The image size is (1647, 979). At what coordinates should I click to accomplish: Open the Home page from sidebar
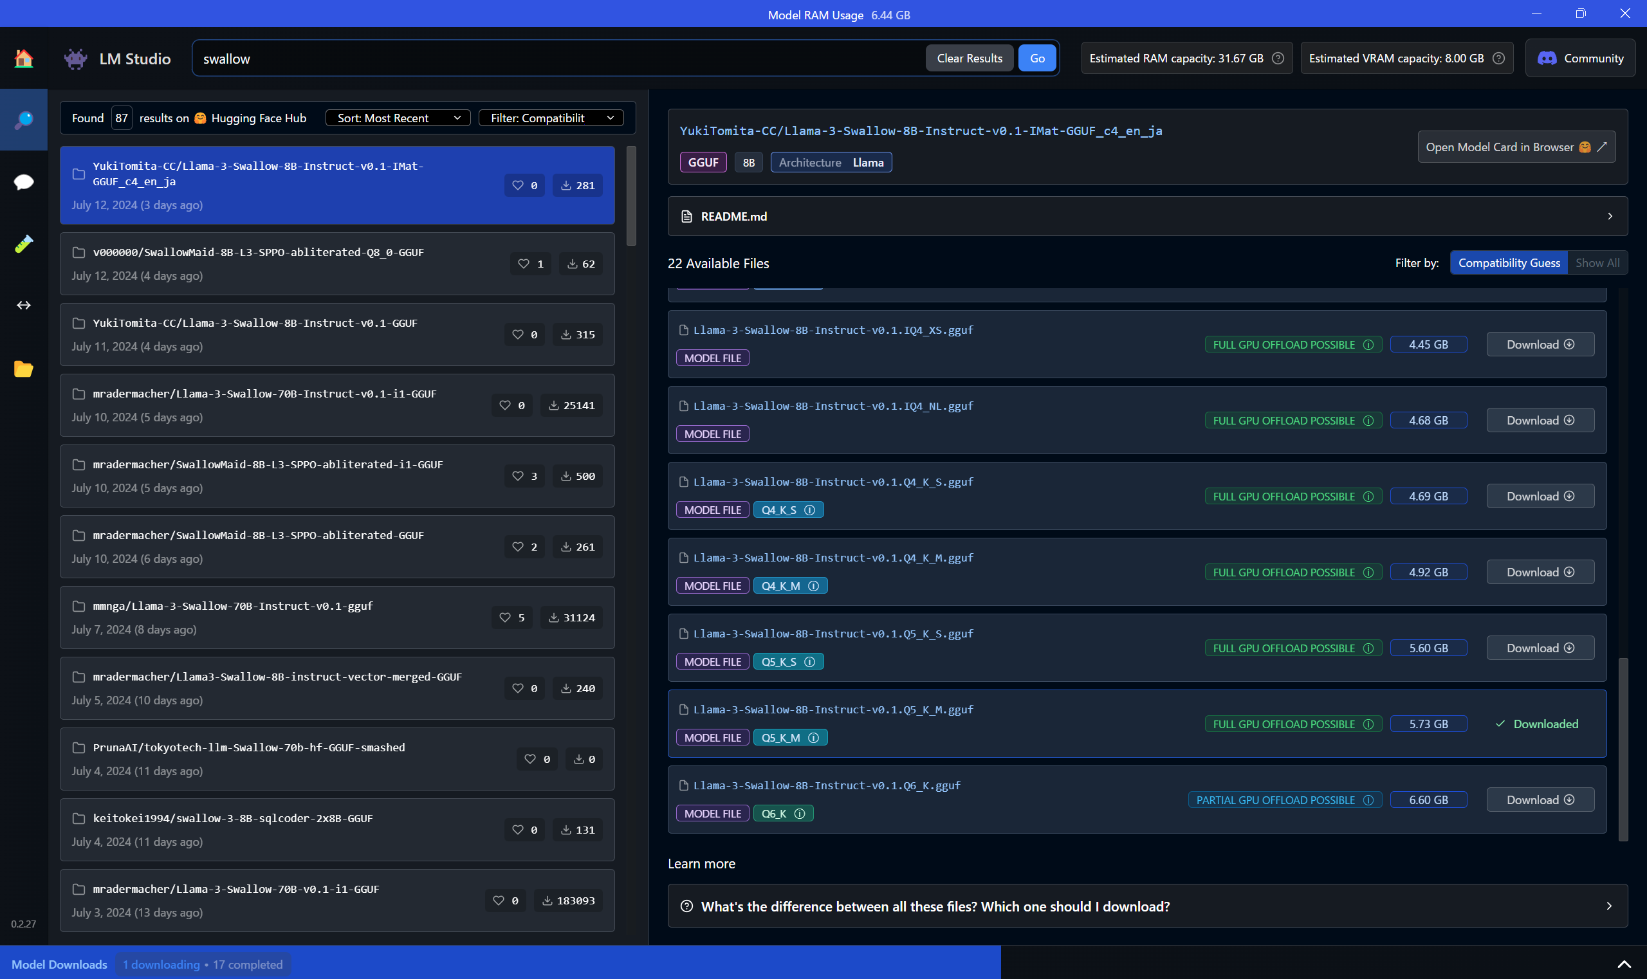point(24,59)
